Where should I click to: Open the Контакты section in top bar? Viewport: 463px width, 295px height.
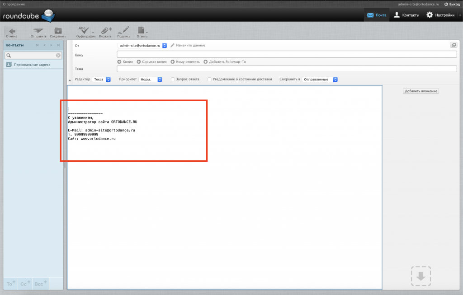[406, 15]
